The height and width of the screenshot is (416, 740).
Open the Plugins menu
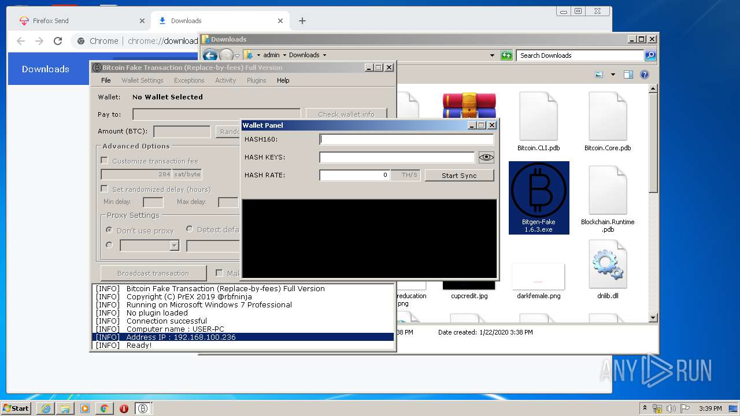(256, 80)
